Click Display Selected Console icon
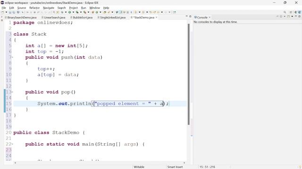The image size is (302, 169). 281,16
